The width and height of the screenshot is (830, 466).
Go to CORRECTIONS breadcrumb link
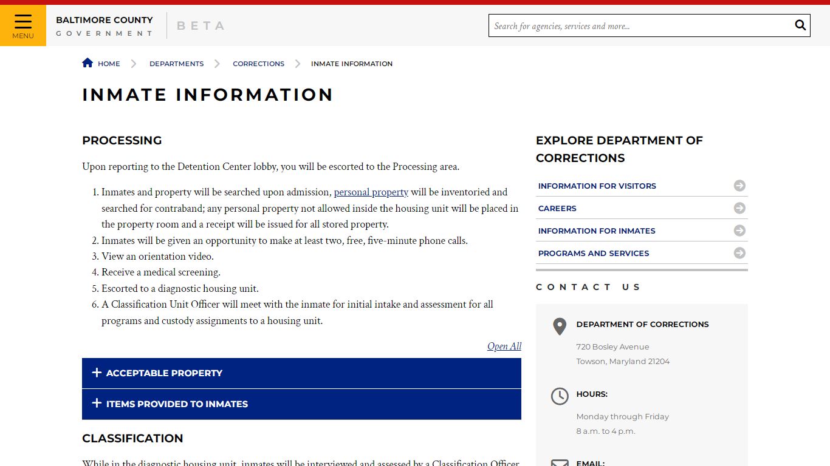258,64
